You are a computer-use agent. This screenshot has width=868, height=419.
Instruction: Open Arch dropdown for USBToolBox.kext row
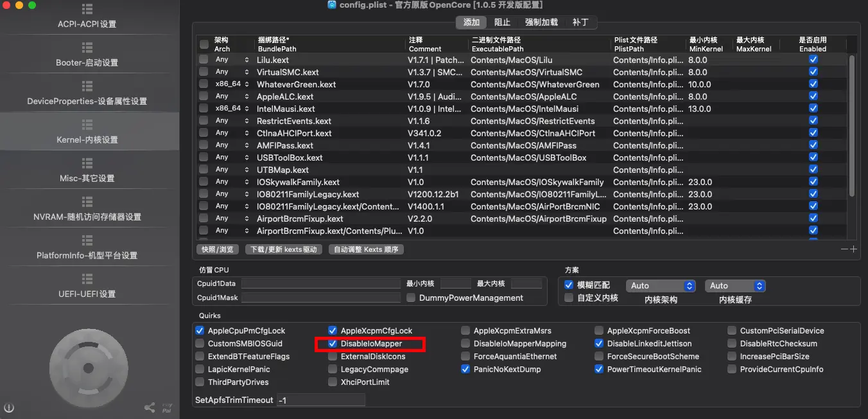click(x=232, y=157)
